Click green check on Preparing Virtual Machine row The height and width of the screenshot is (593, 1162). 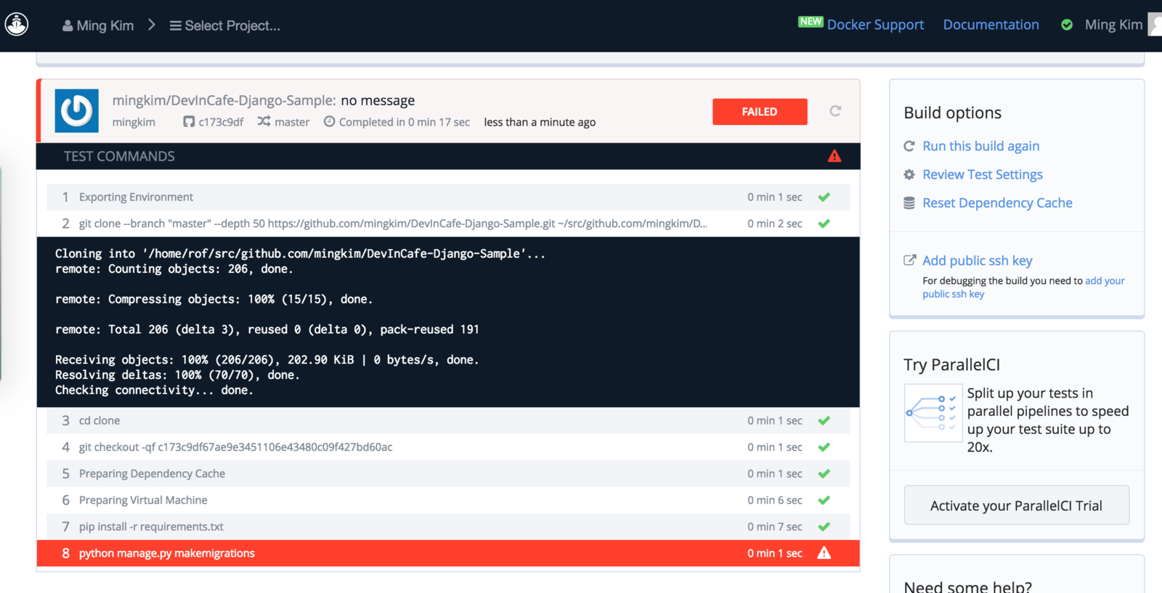[824, 500]
